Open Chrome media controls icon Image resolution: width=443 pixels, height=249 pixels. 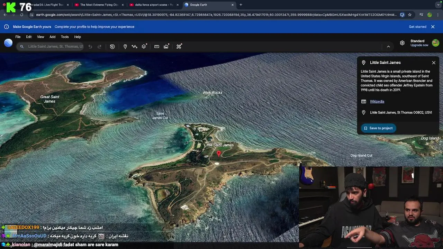pyautogui.click(x=421, y=15)
